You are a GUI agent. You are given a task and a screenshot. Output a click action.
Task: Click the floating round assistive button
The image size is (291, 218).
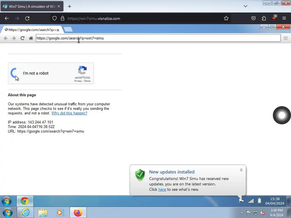(x=282, y=115)
